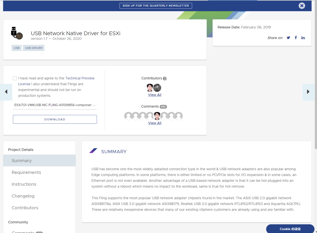Sign up for the quarterly newsletter

tap(156, 6)
